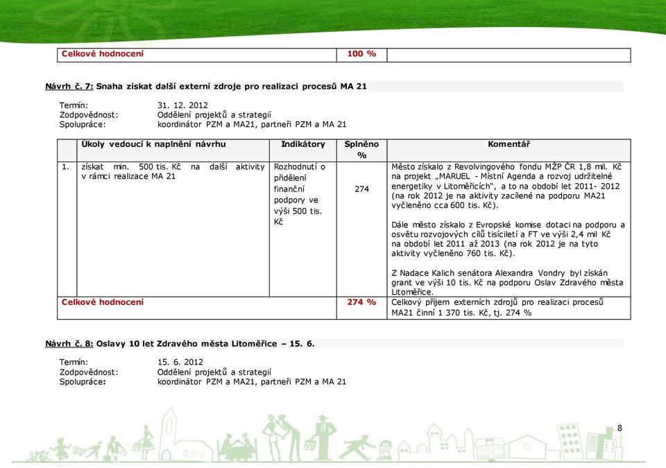This screenshot has width=666, height=468.
Task: Click 'Oddělení projektů a strategií' under Návrh č. 8
Action: pos(214,372)
